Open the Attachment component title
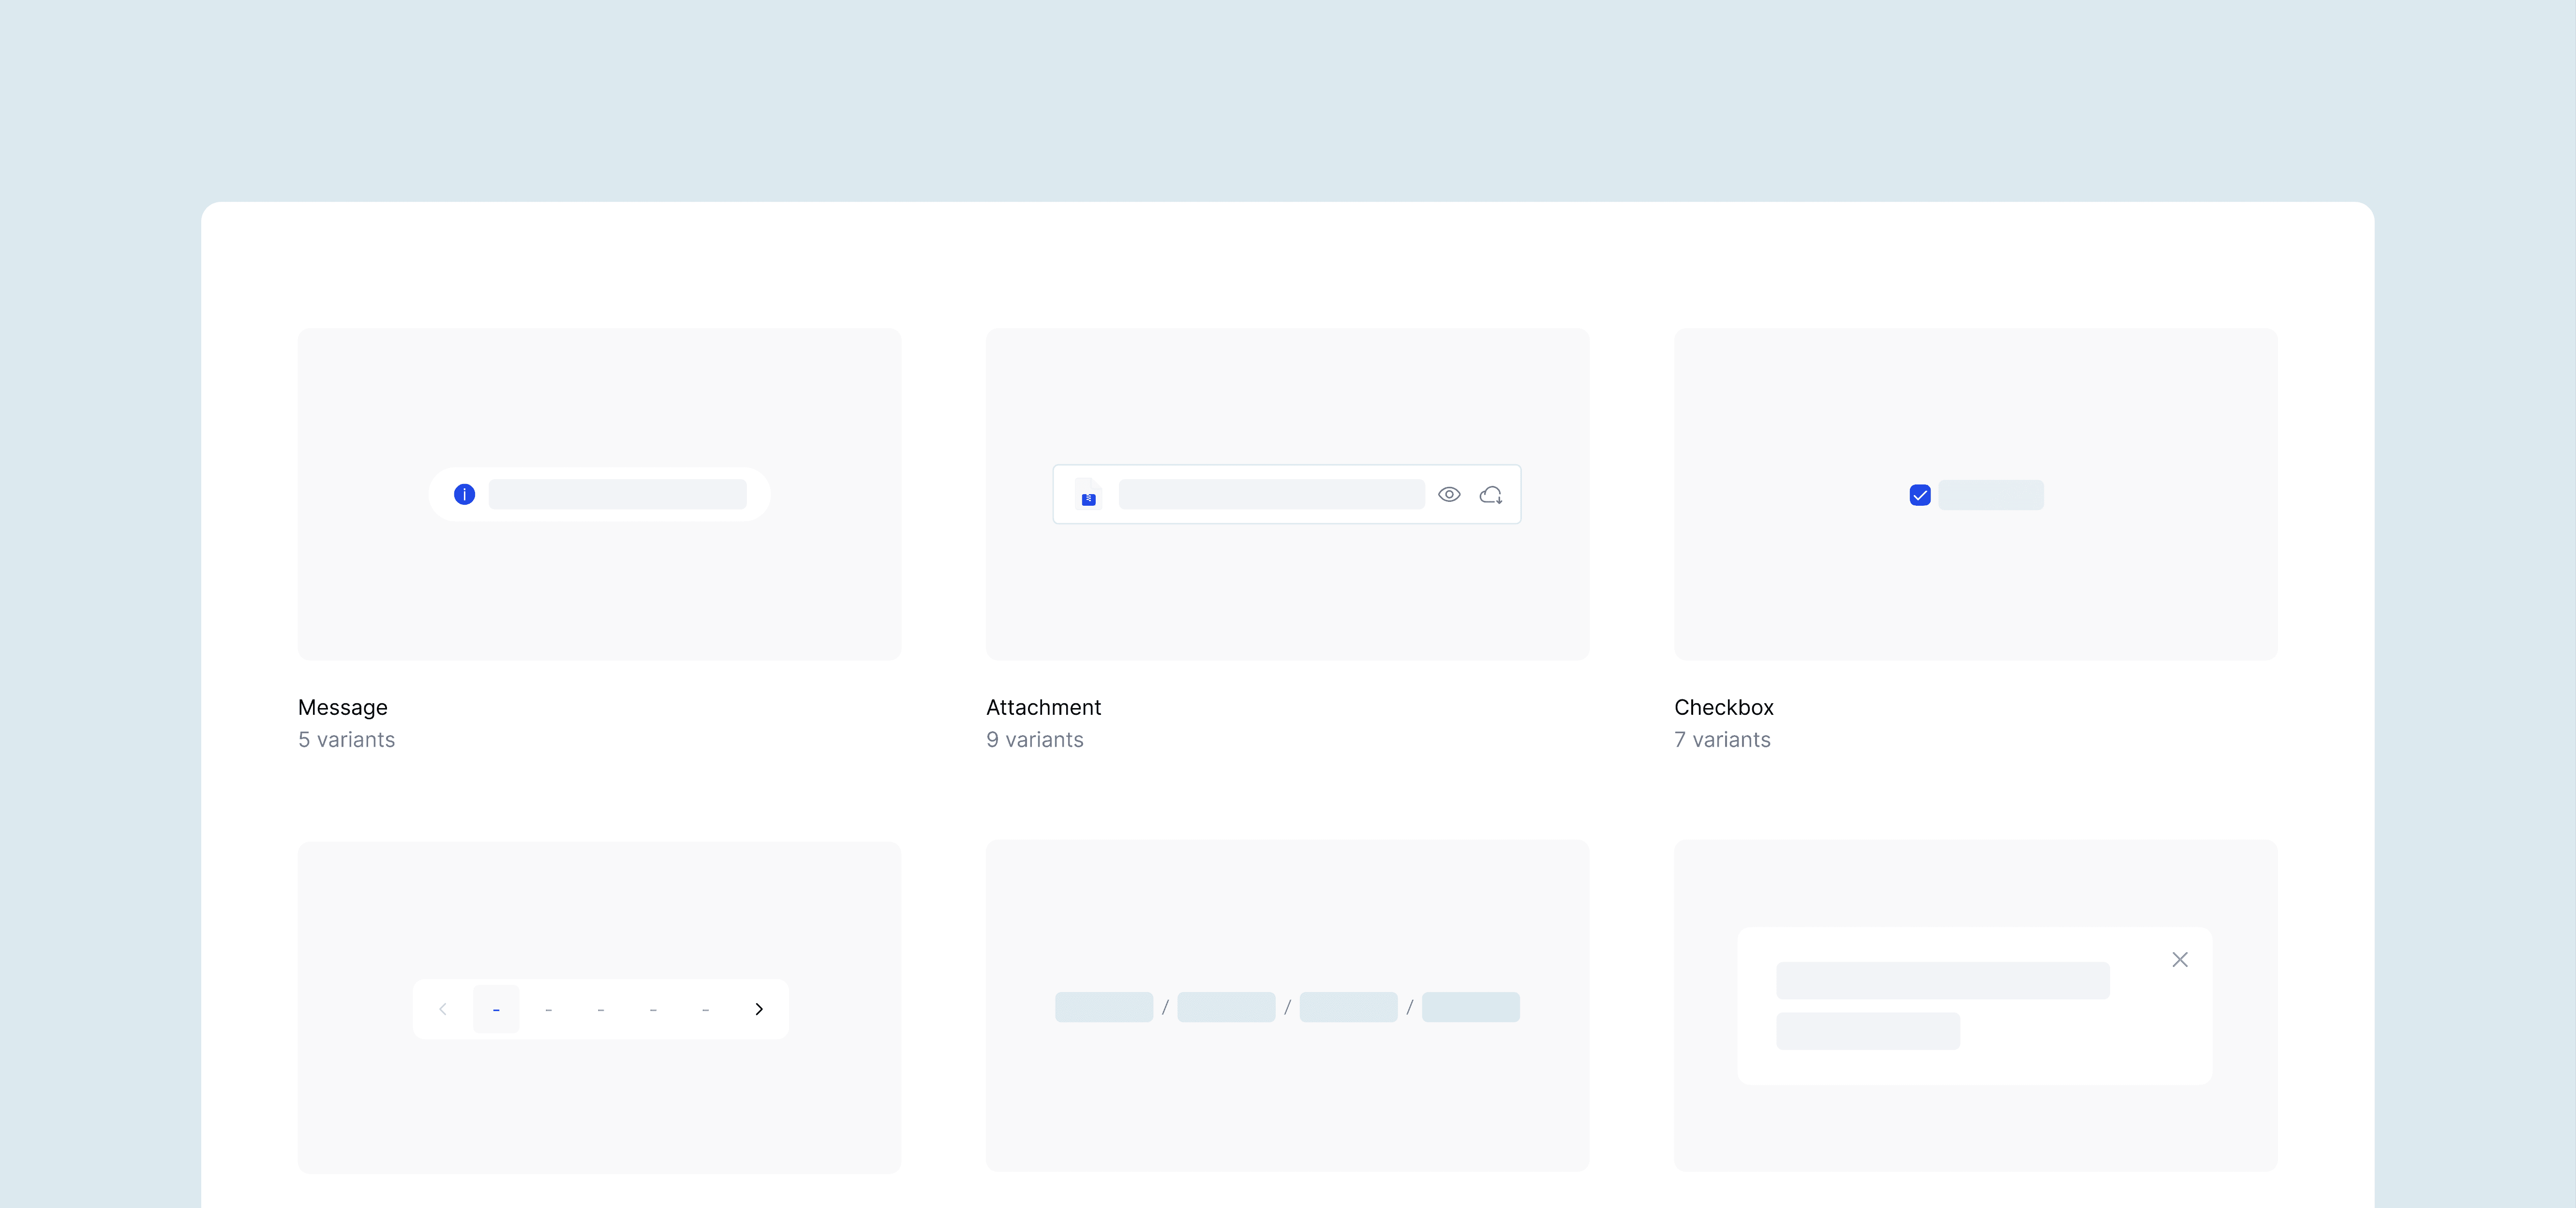This screenshot has width=2576, height=1208. pos(1043,708)
